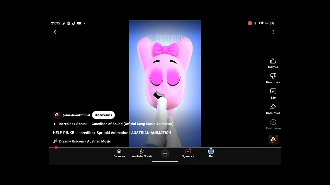Click the music note icon beside Dreamy Unicorn
This screenshot has width=330, height=185.
[55, 141]
